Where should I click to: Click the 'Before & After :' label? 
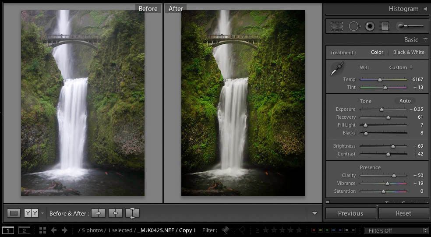coord(69,213)
